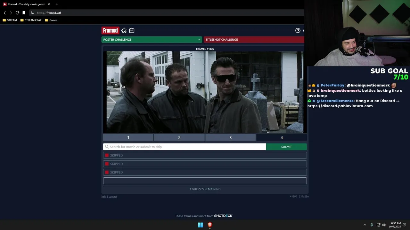410x230 pixels.
Task: Show hidden system tray icons
Action: click(x=365, y=225)
